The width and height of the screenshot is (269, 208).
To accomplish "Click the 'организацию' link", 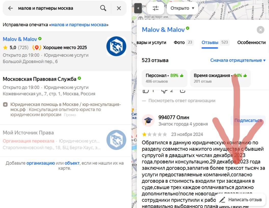I will (41, 163).
